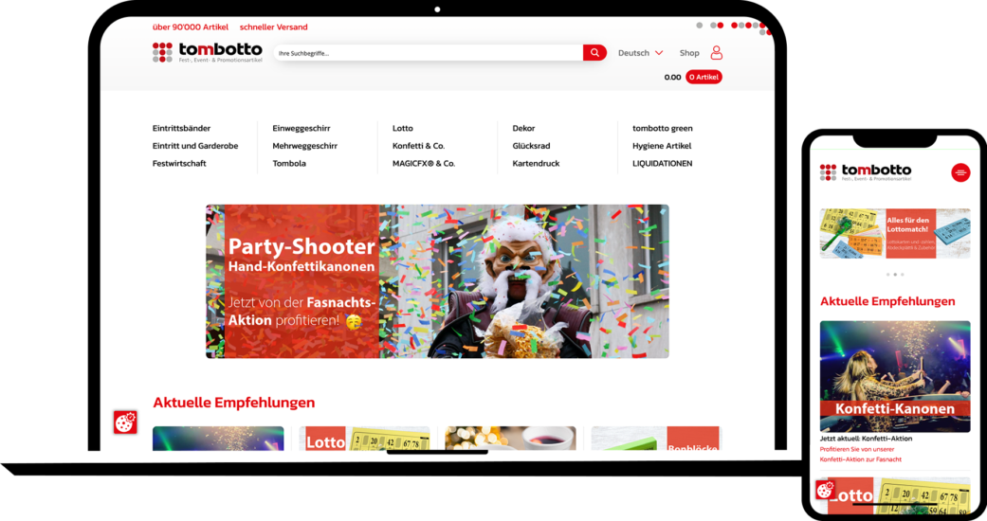Click the red search magnifier button
987x521 pixels.
pyautogui.click(x=594, y=53)
